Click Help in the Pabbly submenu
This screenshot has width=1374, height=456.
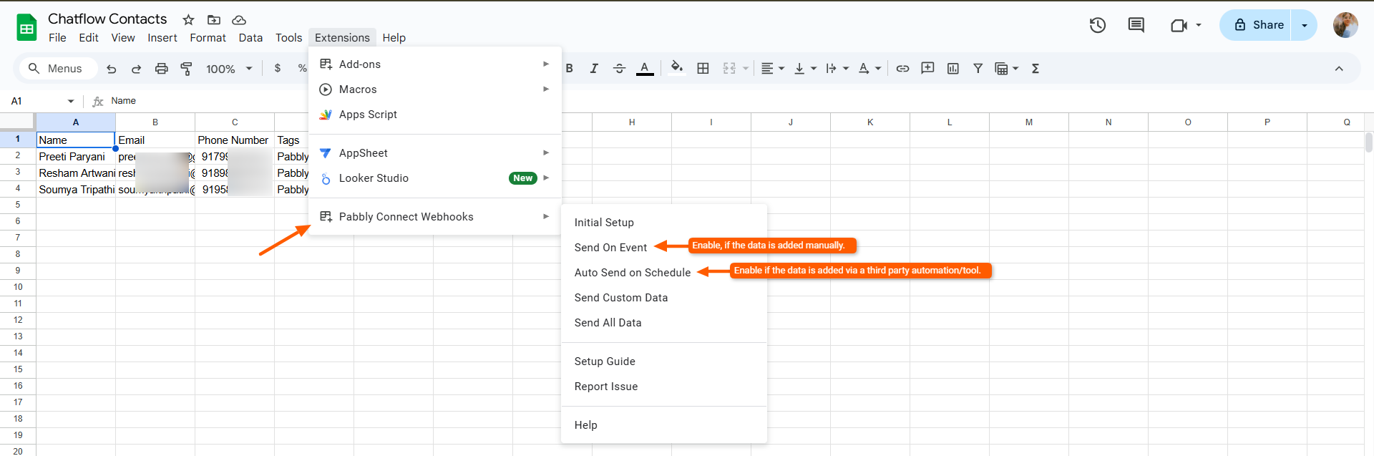(x=664, y=425)
